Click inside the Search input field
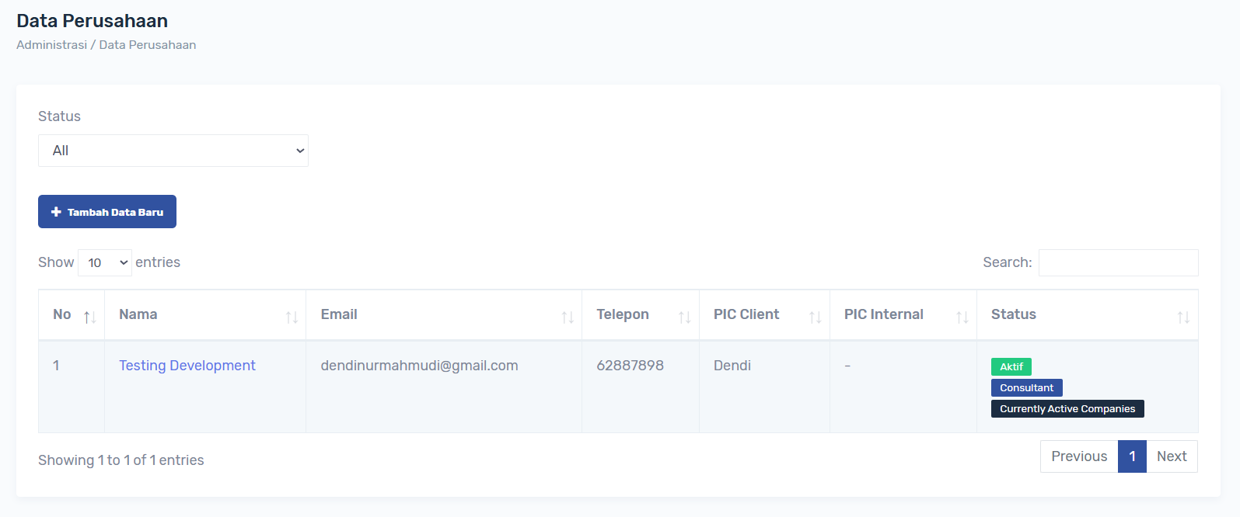The height and width of the screenshot is (517, 1240). (x=1118, y=263)
